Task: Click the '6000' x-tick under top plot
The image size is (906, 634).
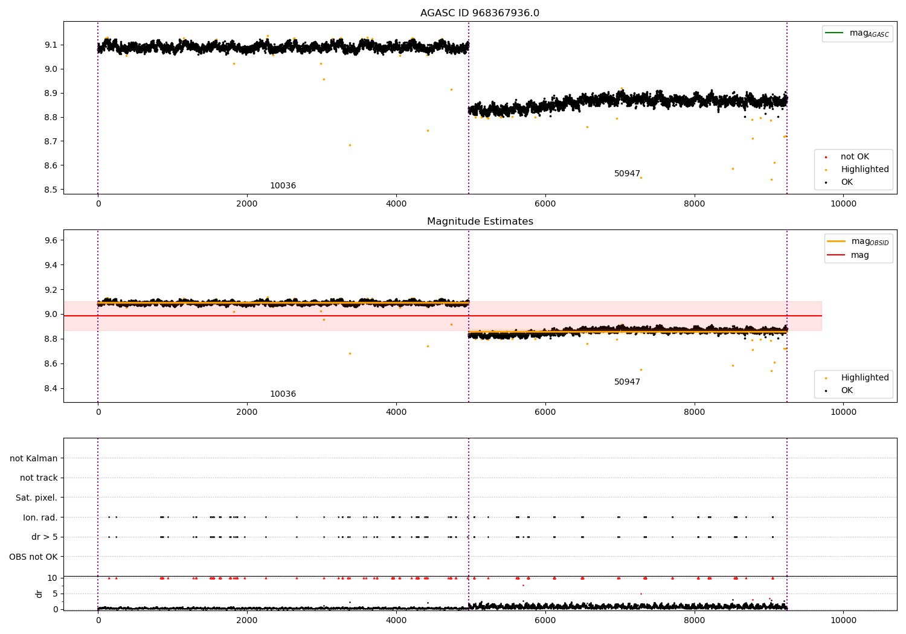Action: 545,204
